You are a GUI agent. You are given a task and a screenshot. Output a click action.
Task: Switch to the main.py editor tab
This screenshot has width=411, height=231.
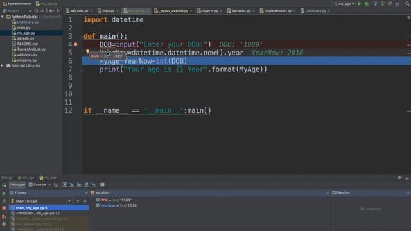pos(108,11)
